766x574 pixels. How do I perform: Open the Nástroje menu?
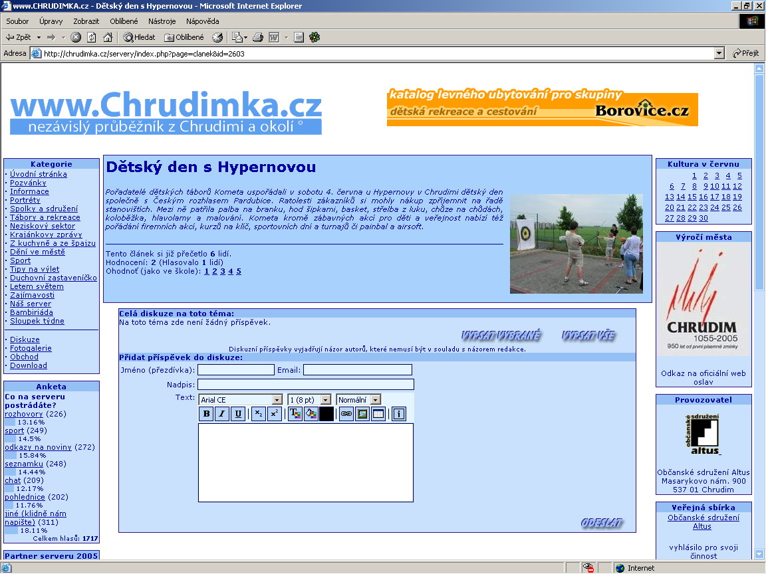[162, 21]
